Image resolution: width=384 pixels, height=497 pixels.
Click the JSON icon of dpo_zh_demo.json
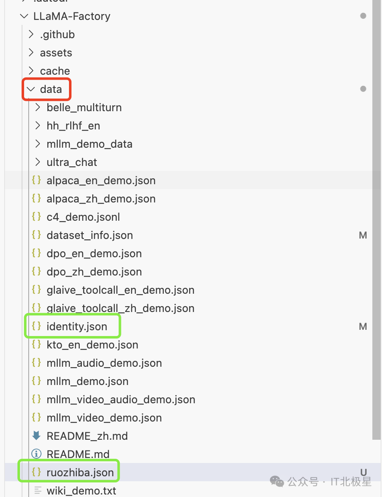click(x=37, y=271)
